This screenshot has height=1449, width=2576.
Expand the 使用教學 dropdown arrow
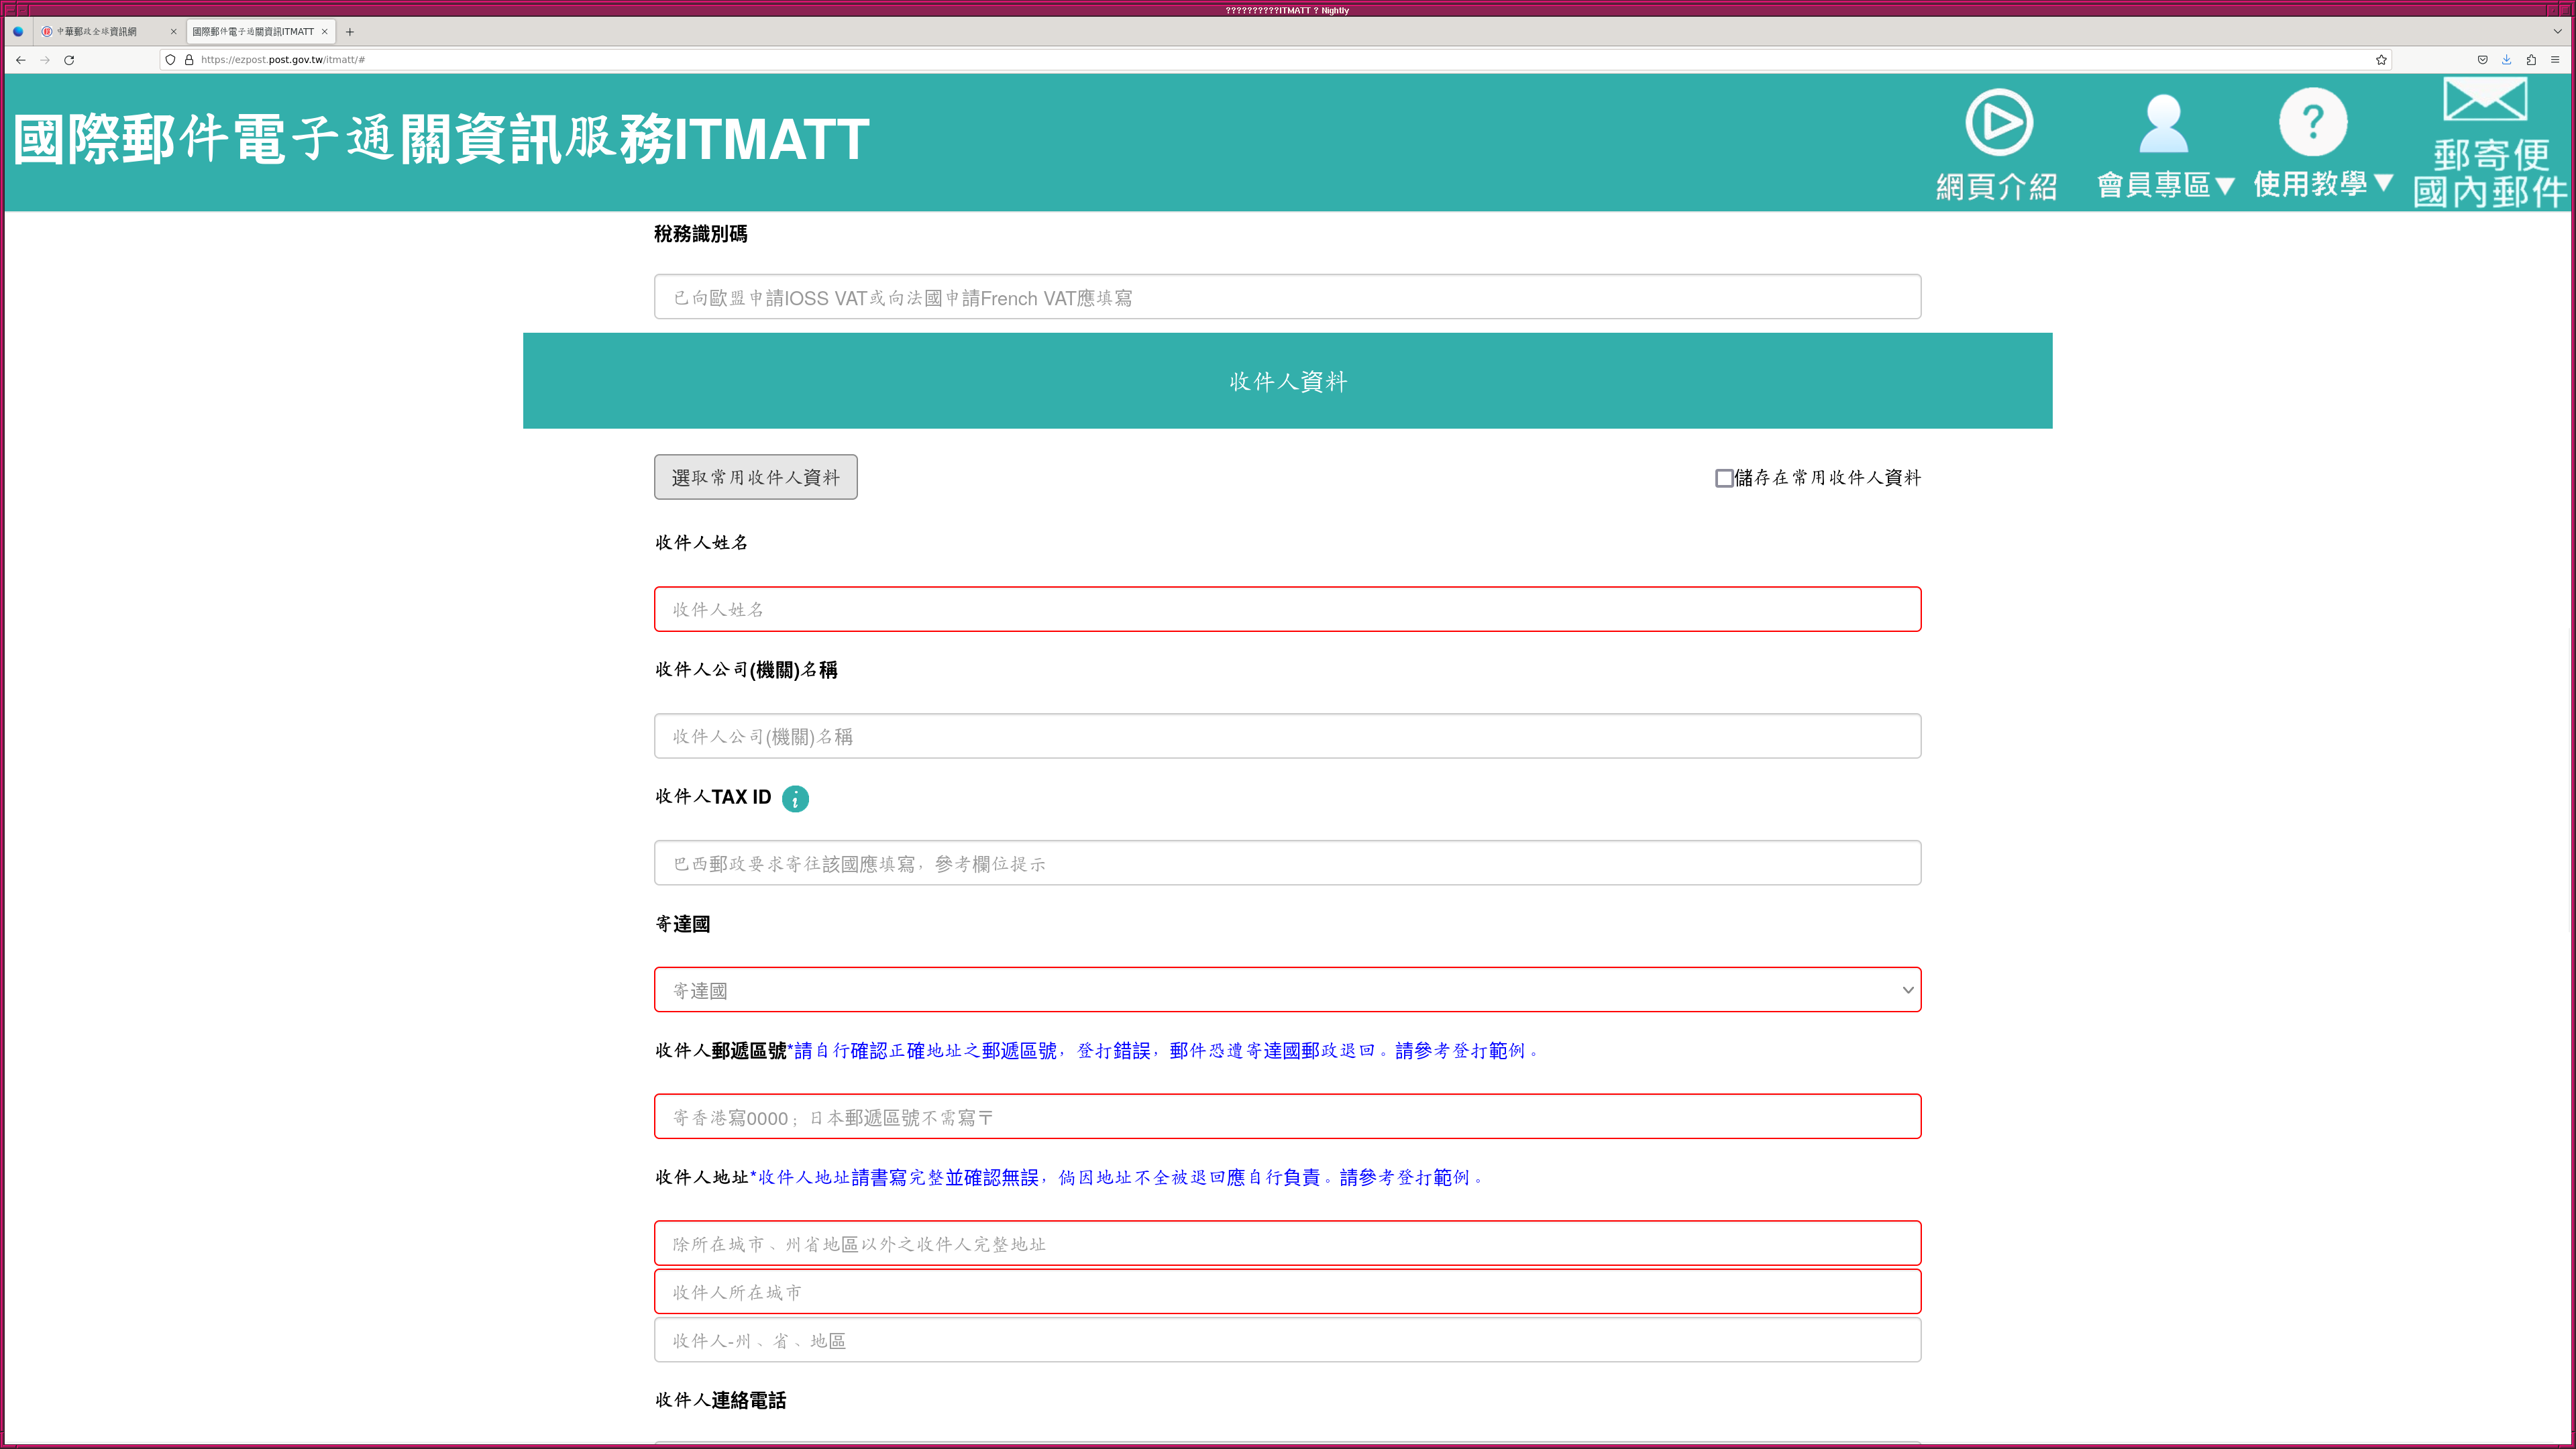2383,183
